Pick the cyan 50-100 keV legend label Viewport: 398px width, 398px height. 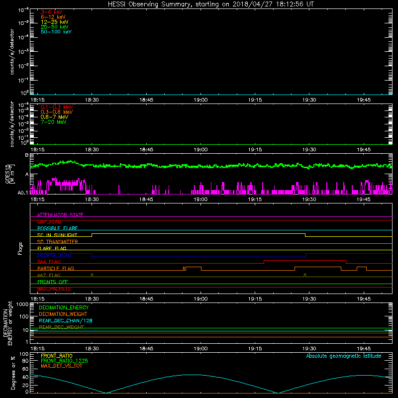[x=56, y=32]
